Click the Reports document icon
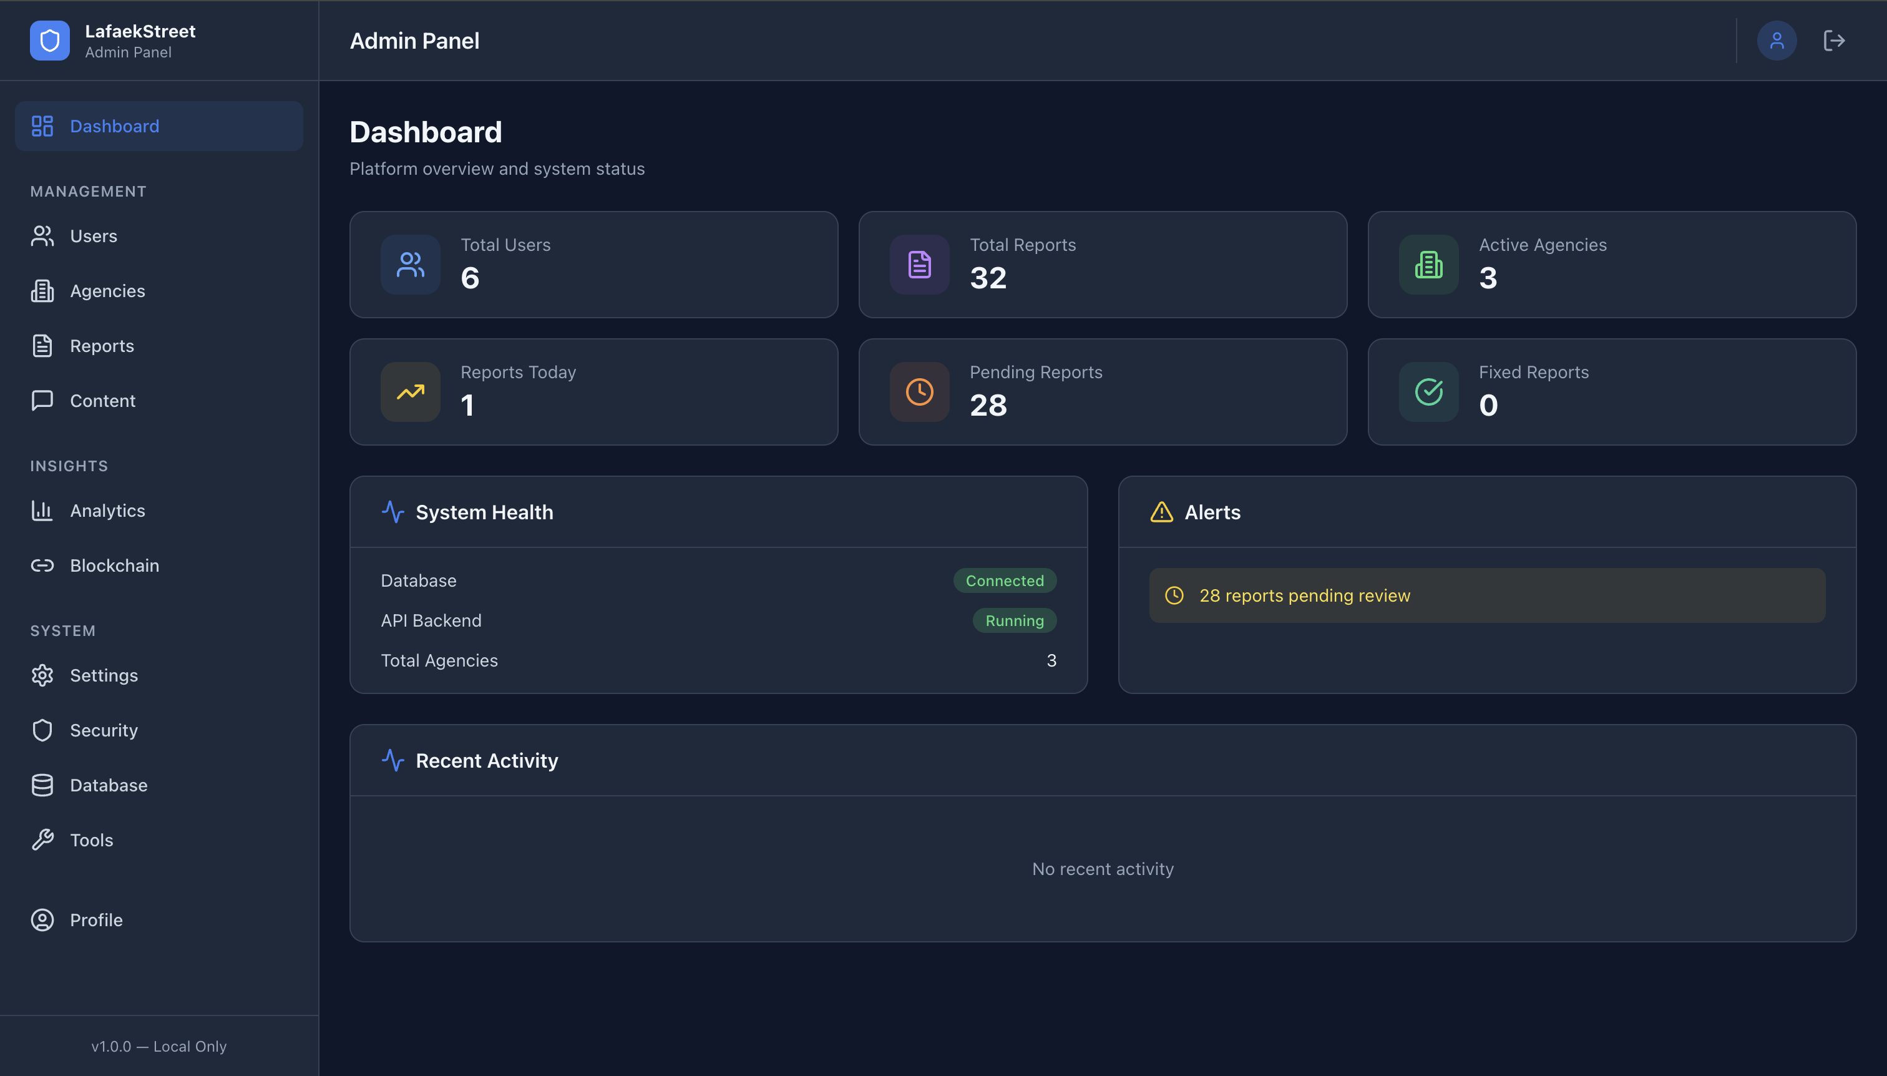The height and width of the screenshot is (1076, 1887). coord(42,345)
